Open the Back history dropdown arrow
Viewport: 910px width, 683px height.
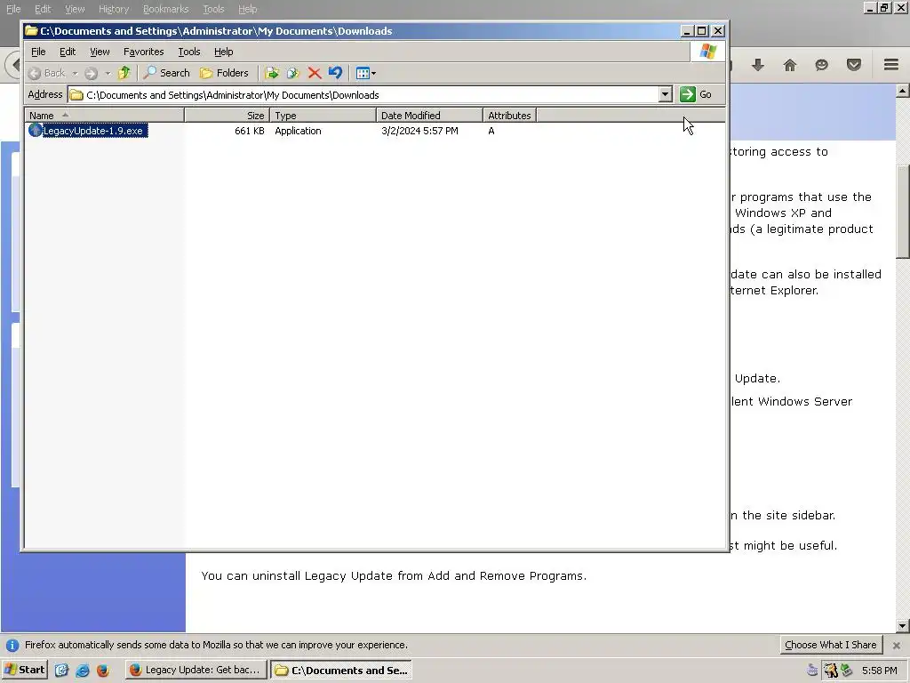coord(75,73)
